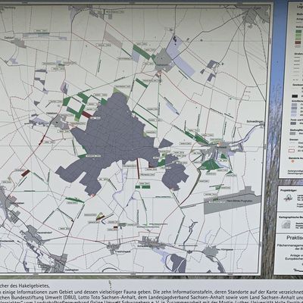The height and width of the screenshot is (303, 303).
Task: Click the smaller dark-grey forest patch east of centre
Action: [174, 173]
